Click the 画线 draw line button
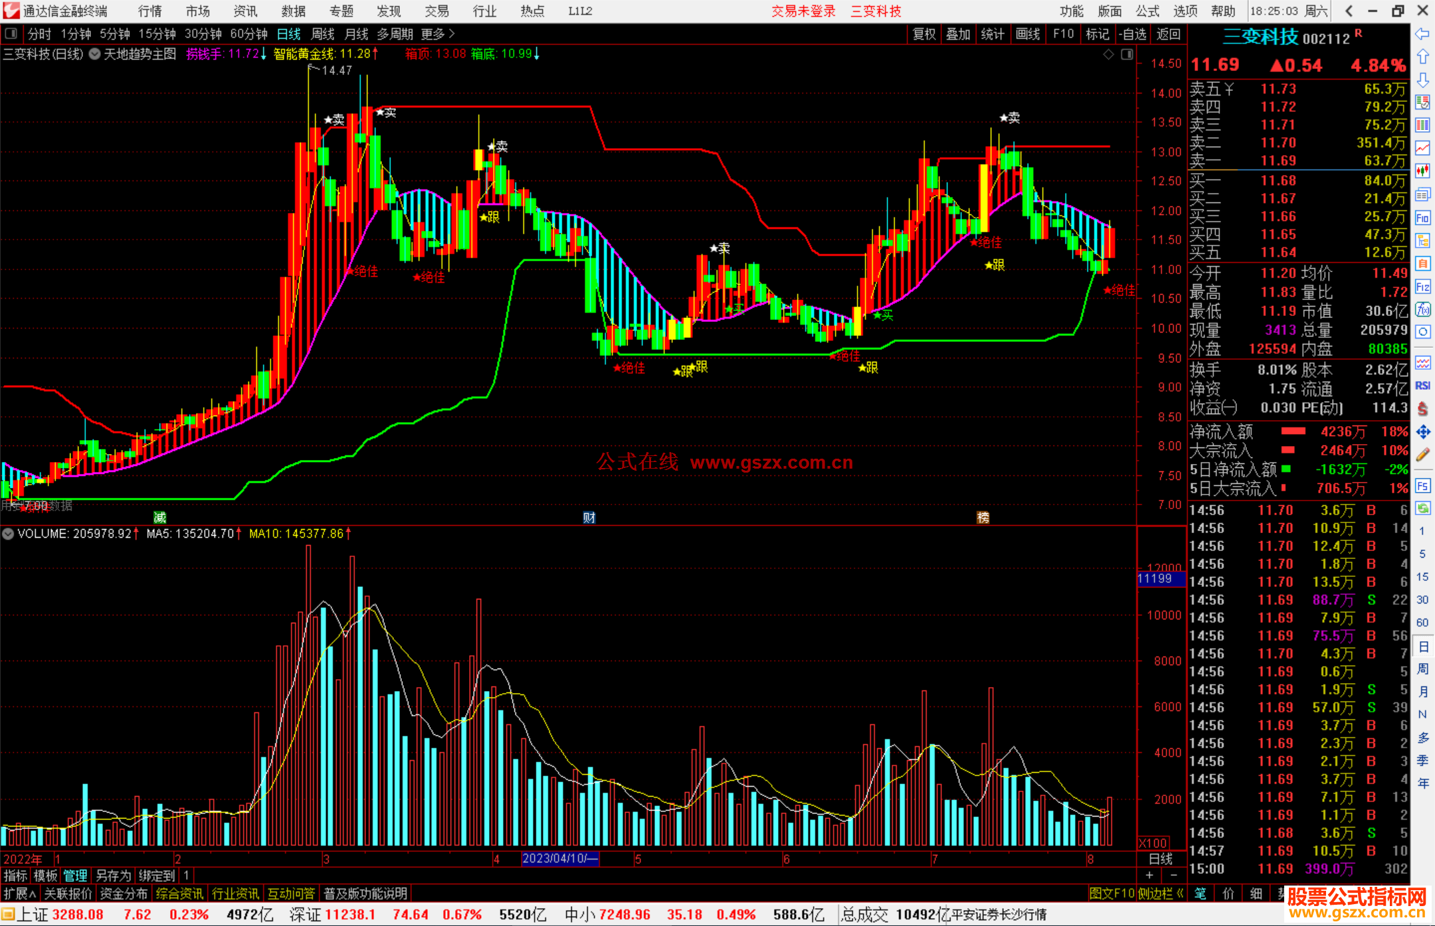Image resolution: width=1435 pixels, height=926 pixels. 1027,34
